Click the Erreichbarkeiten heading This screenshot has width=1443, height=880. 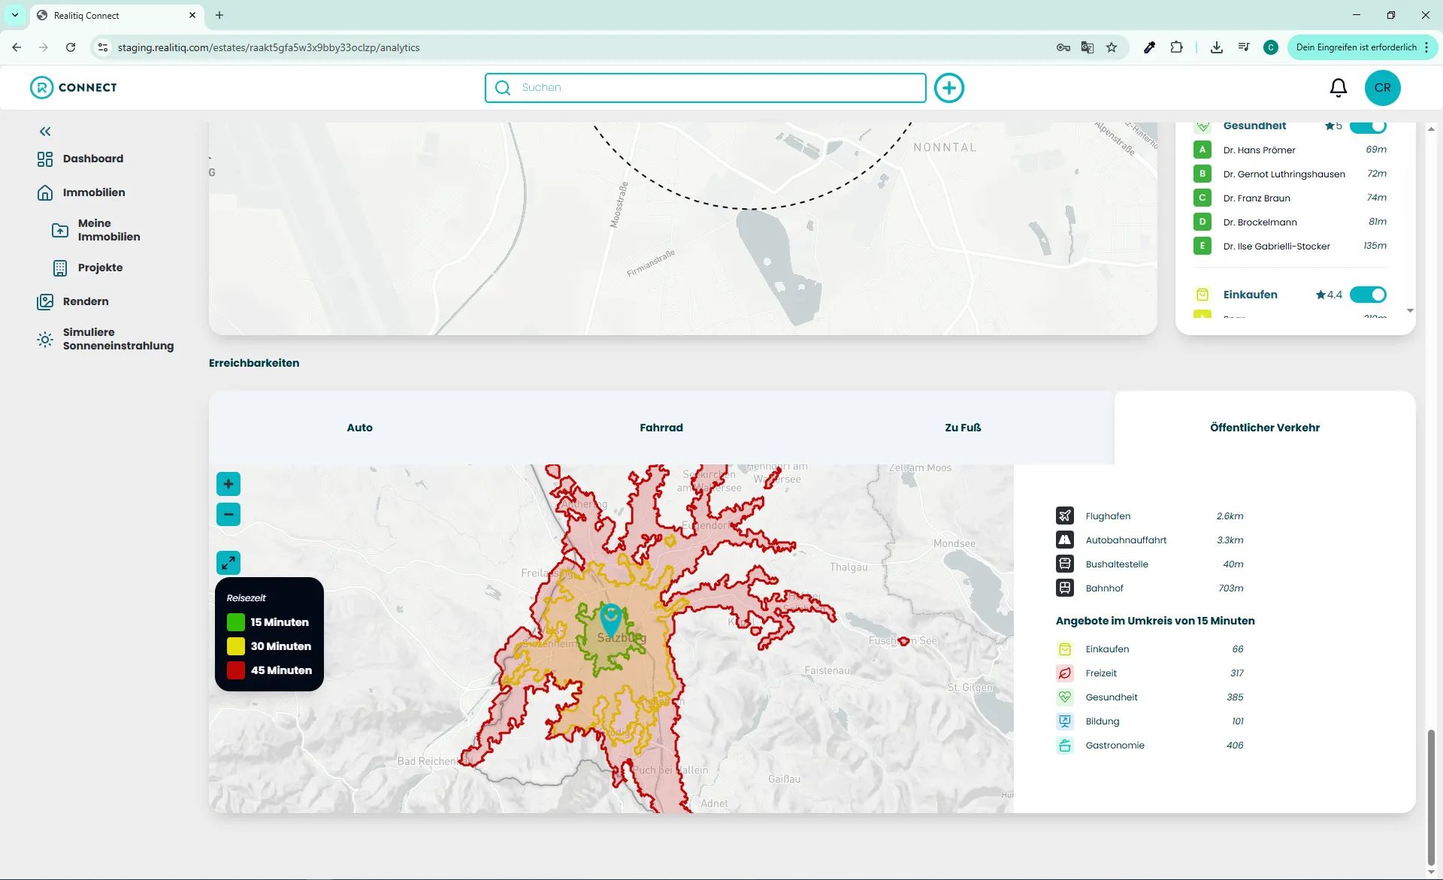click(254, 363)
